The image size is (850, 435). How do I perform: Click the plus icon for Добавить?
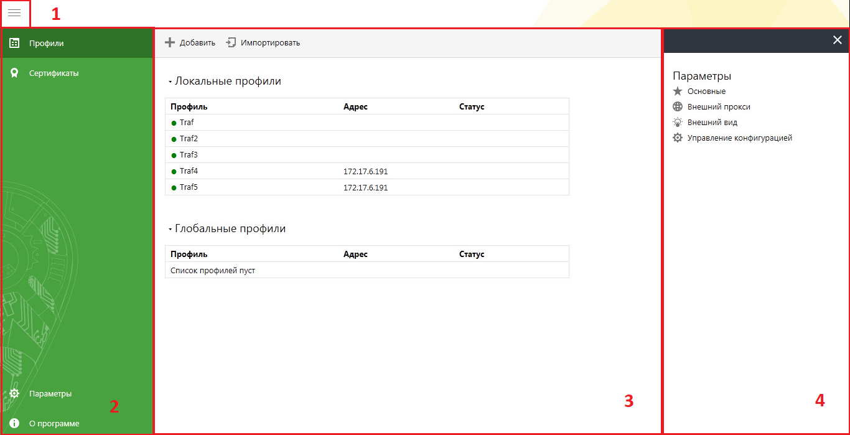170,43
